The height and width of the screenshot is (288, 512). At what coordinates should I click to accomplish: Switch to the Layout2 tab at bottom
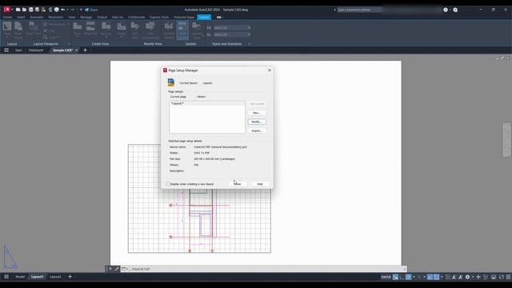(x=55, y=277)
